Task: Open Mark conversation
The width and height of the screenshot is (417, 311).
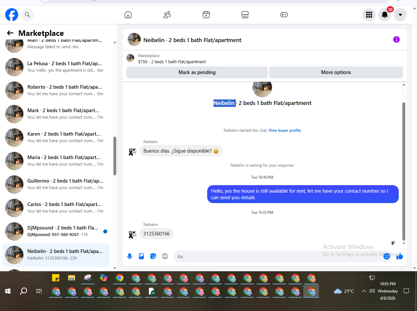Action: [56, 114]
